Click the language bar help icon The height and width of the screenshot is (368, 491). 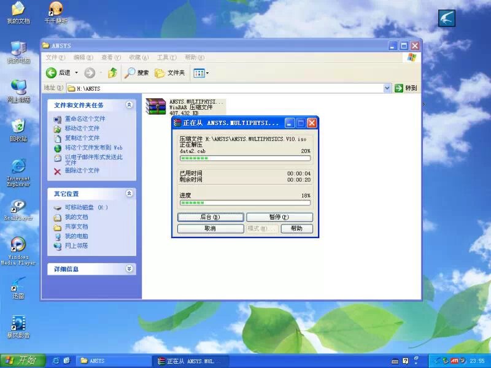[x=406, y=361]
